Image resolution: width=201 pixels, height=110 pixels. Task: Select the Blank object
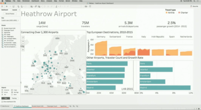[x=14, y=94]
